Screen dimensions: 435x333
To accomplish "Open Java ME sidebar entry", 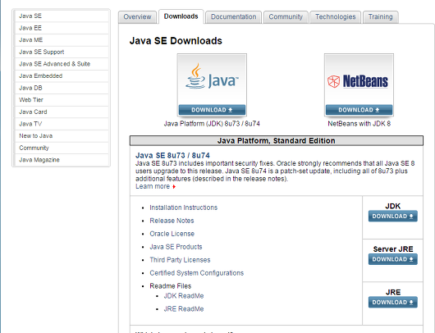I will [x=61, y=40].
